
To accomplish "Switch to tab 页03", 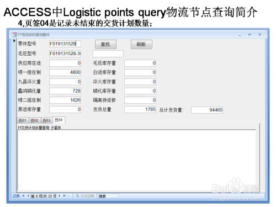I will point(46,120).
